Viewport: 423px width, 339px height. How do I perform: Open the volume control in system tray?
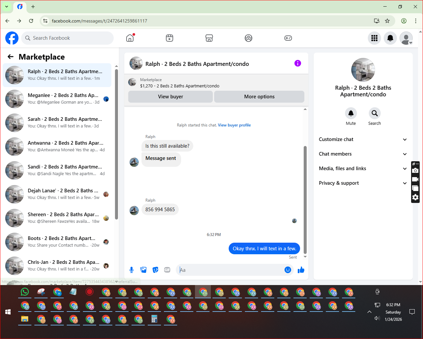coord(377,318)
